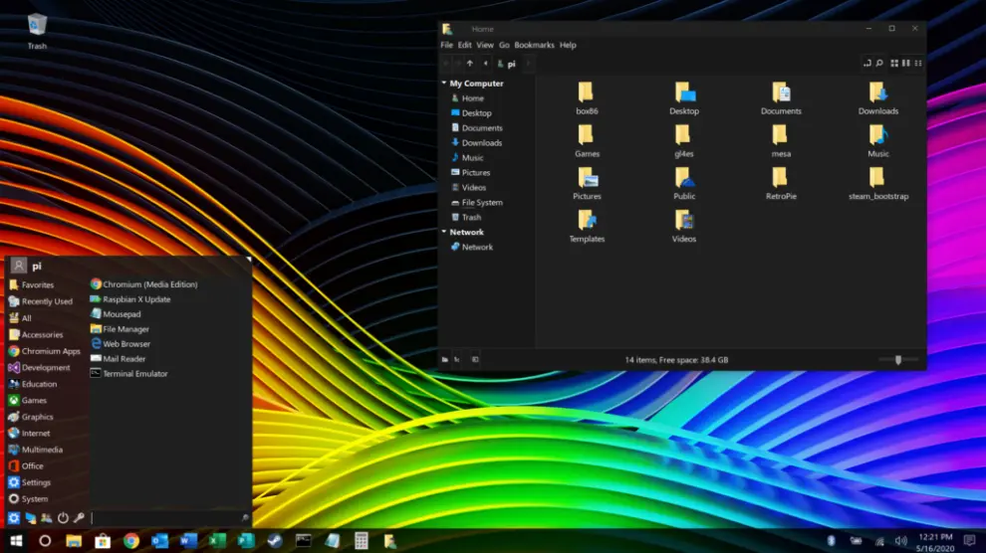
Task: Click the search icon in file manager toolbar
Action: coord(879,64)
